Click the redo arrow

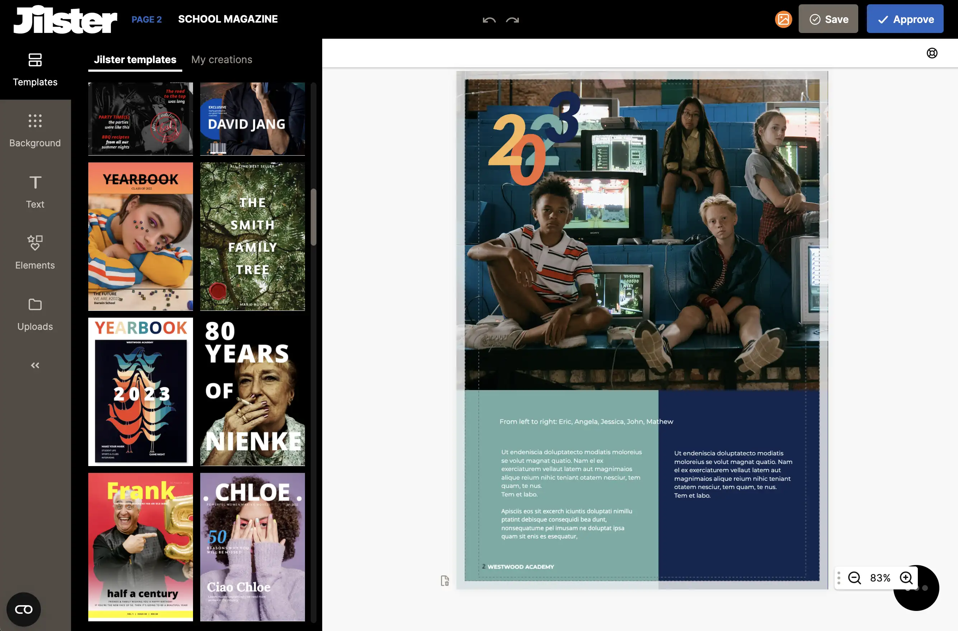click(x=512, y=20)
